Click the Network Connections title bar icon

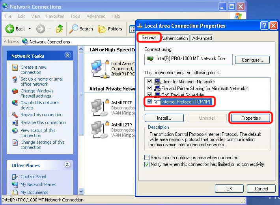[x=6, y=6]
